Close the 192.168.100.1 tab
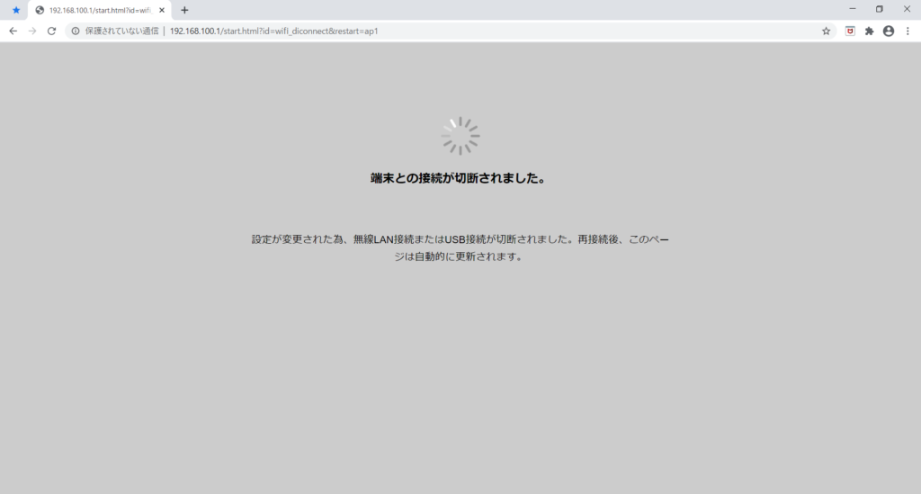 pyautogui.click(x=162, y=10)
